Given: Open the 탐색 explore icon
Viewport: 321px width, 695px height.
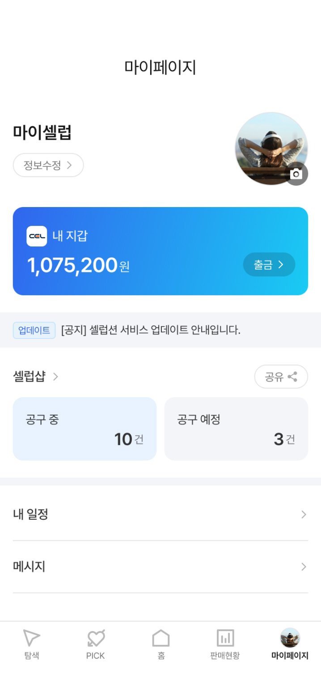Looking at the screenshot, I should pyautogui.click(x=31, y=638).
